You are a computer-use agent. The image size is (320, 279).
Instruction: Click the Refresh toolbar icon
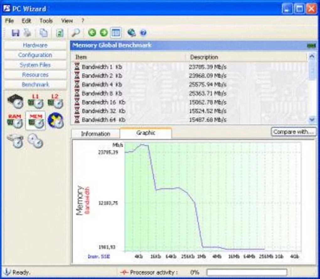click(60, 33)
